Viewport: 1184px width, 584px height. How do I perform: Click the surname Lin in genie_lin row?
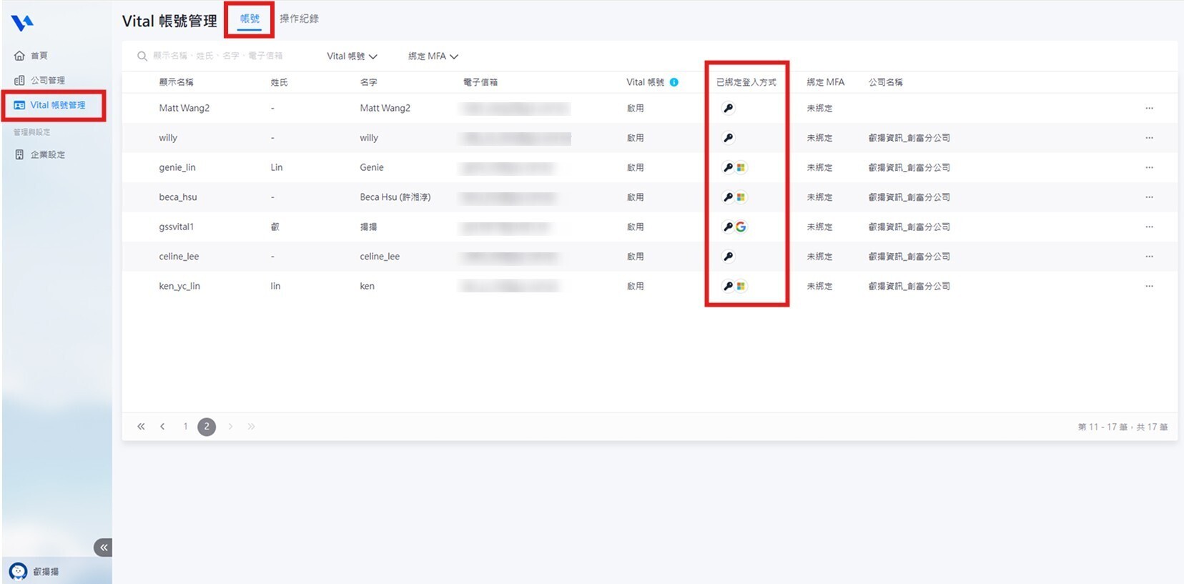[x=276, y=167]
